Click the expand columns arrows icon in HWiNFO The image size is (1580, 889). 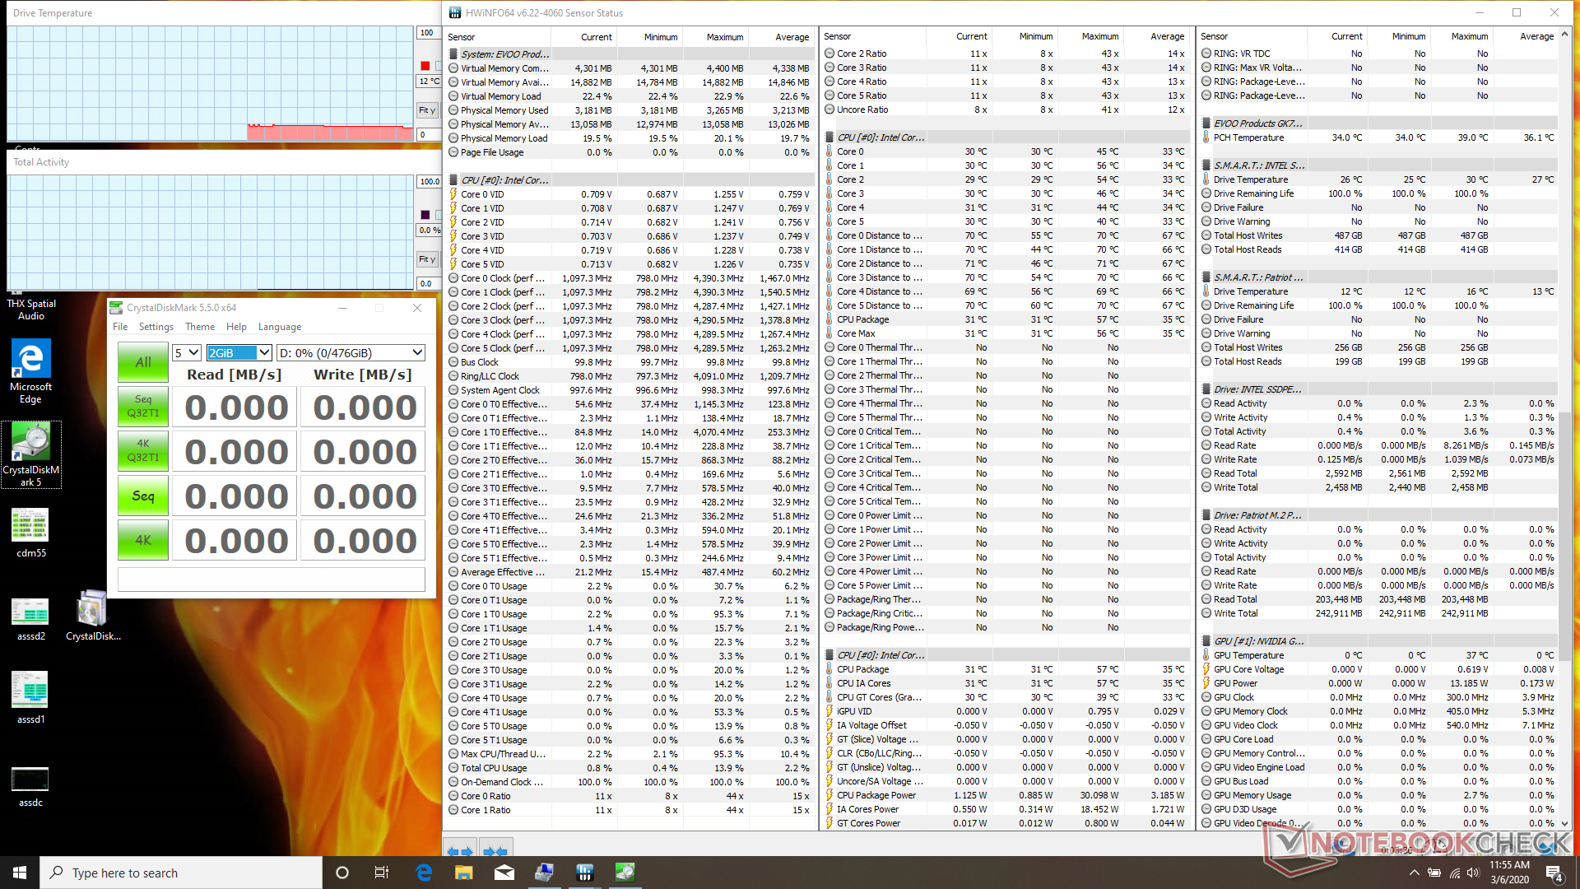click(461, 851)
